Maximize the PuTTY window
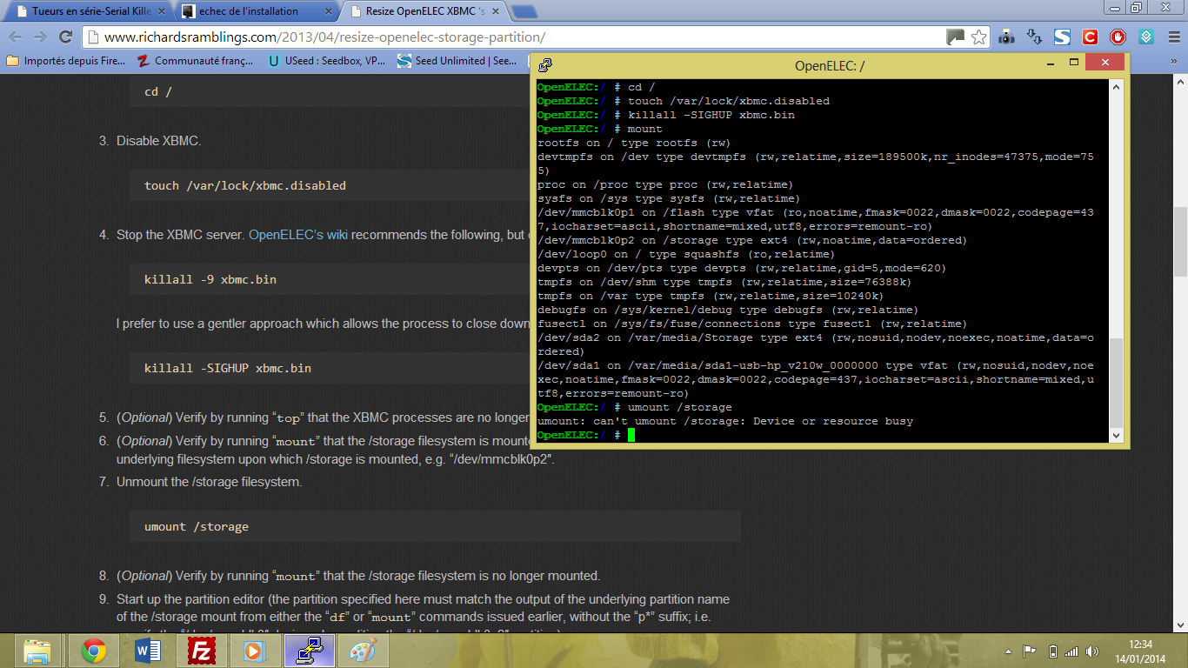 tap(1074, 63)
